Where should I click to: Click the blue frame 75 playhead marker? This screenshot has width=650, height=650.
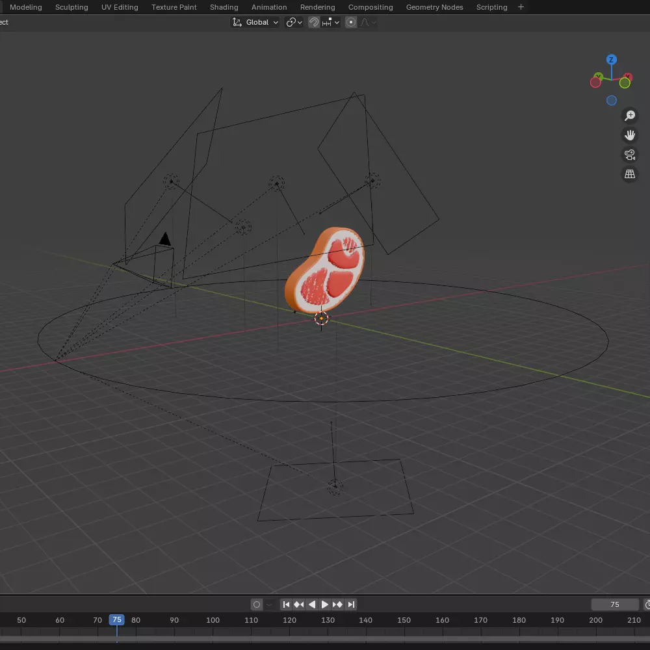tap(117, 619)
